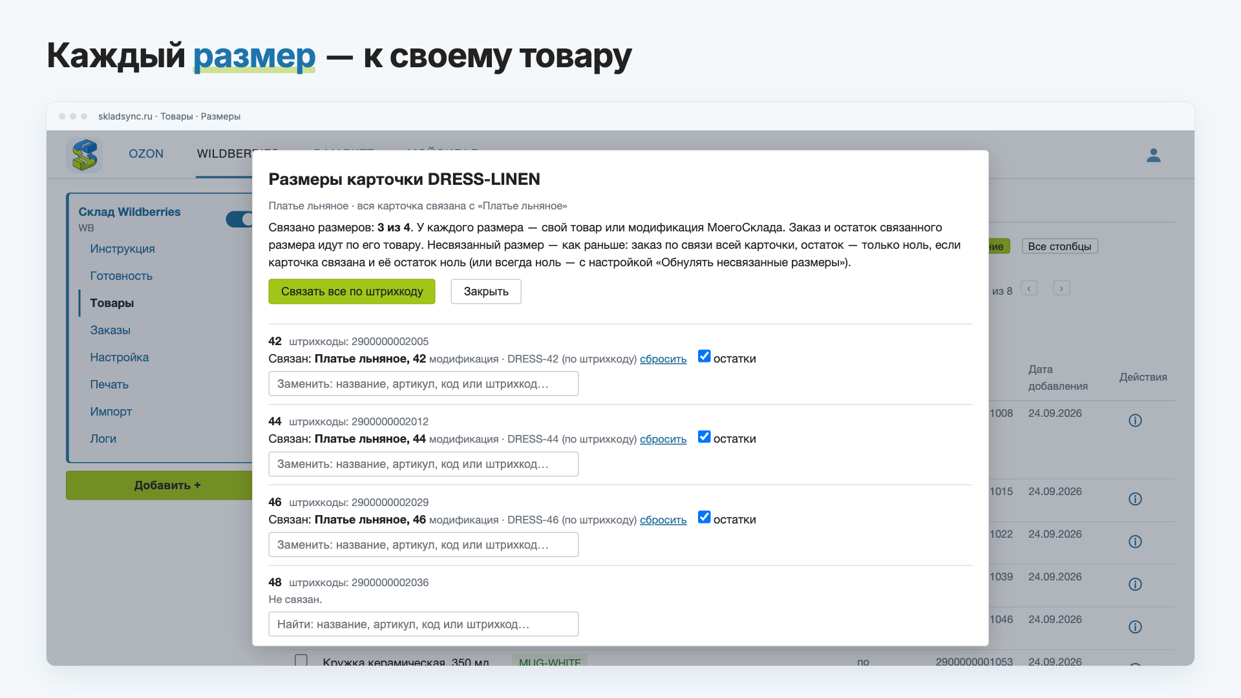Open Инструкция in the sidebar
Viewport: 1241px width, 698px height.
(122, 249)
